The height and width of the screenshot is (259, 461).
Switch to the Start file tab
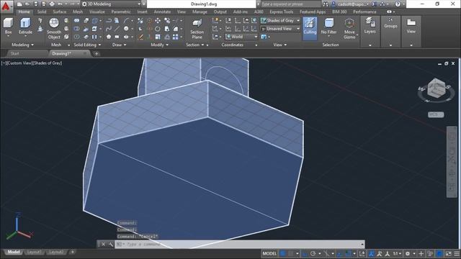pos(14,53)
